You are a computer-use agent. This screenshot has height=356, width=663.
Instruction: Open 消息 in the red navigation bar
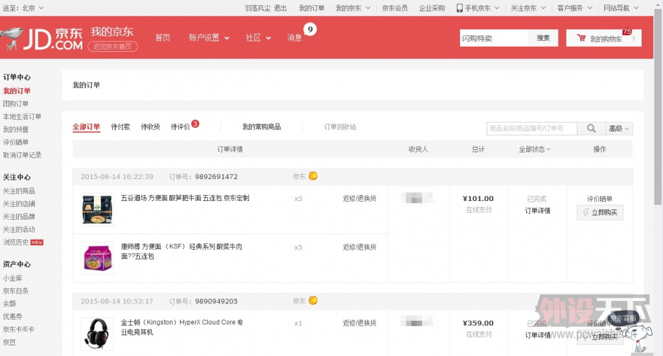coord(295,38)
